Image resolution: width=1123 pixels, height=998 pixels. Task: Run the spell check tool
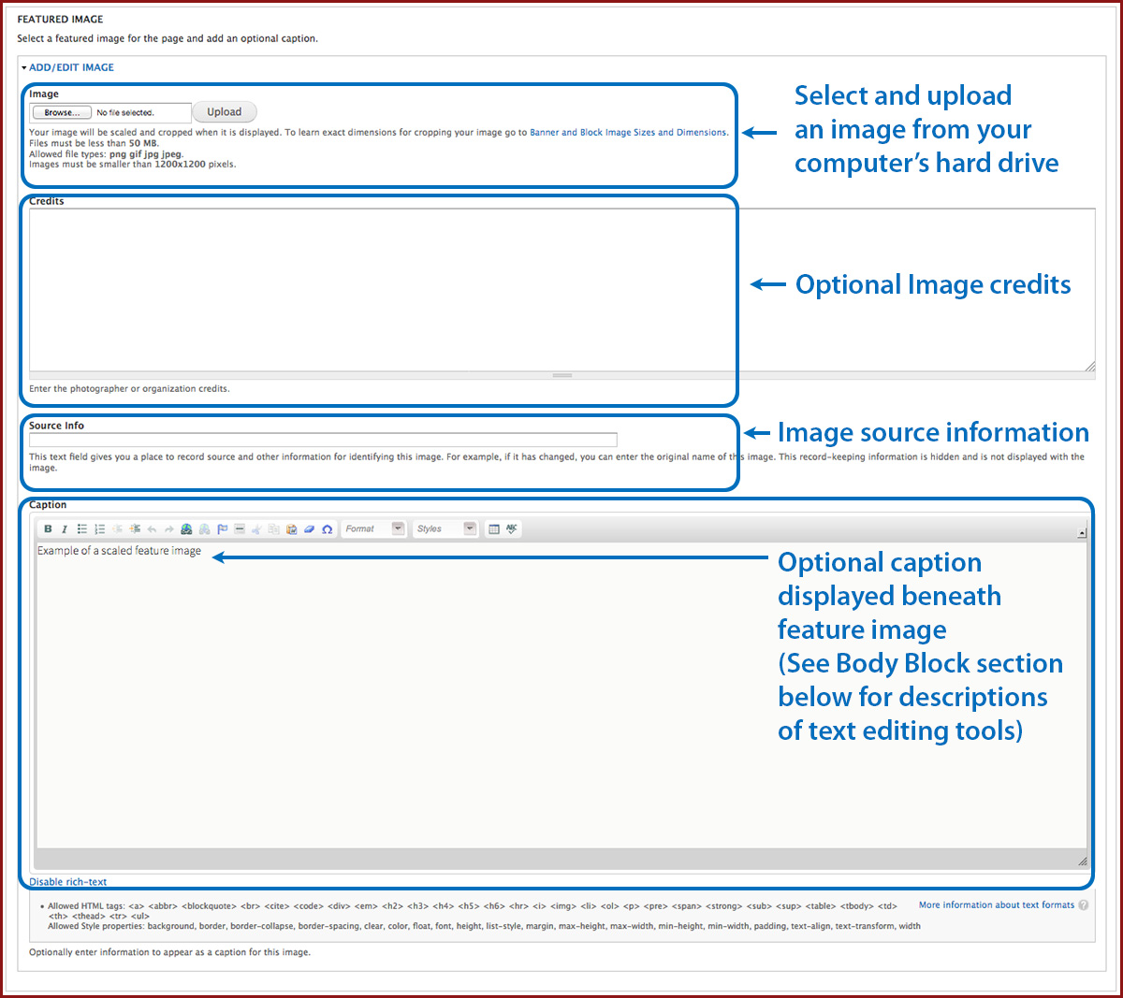click(512, 529)
